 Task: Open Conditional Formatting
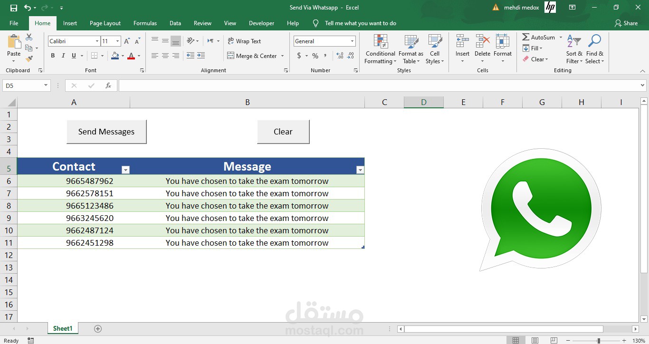tap(380, 49)
